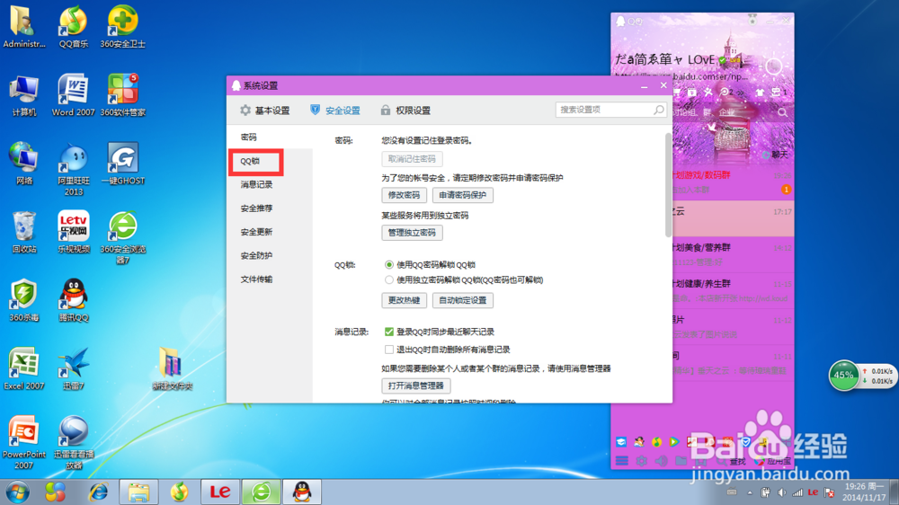Open the QQ音乐 desktop shortcut
The width and height of the screenshot is (899, 505).
click(x=74, y=26)
